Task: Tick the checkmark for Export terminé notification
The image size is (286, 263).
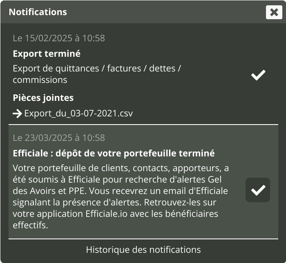Action: pos(258,75)
